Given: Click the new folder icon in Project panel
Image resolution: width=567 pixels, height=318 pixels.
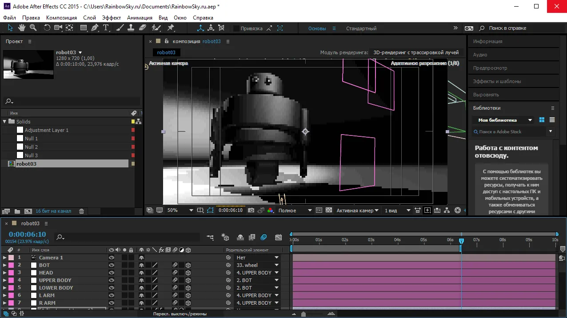Looking at the screenshot, I should tap(17, 211).
